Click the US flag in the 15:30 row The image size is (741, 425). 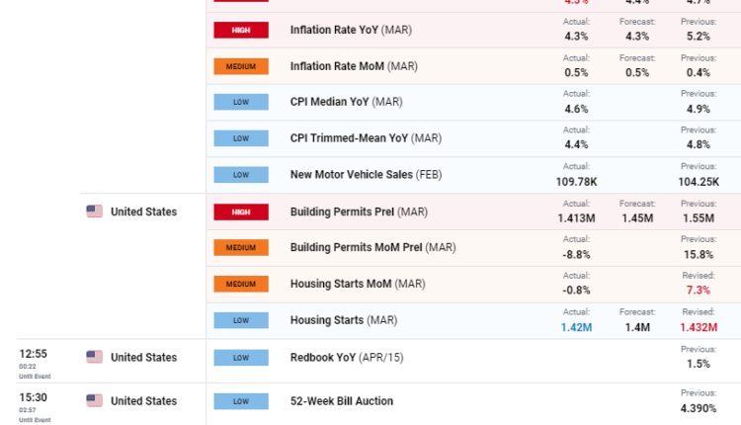point(95,400)
